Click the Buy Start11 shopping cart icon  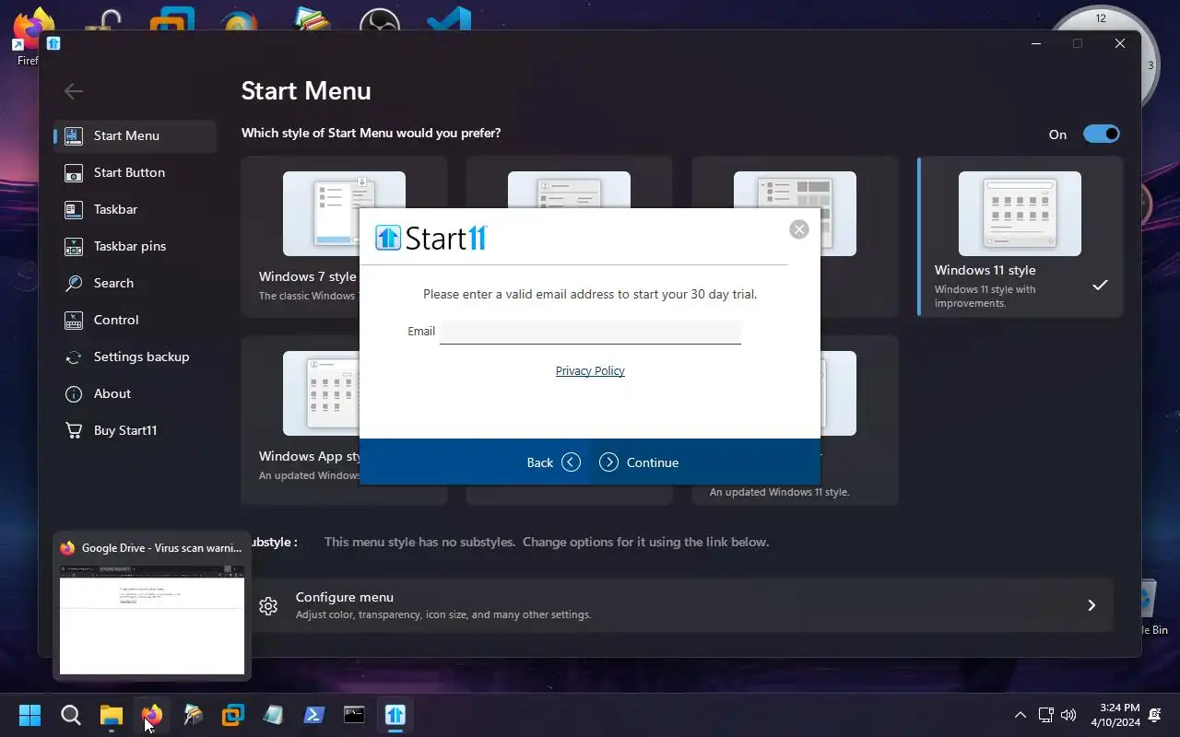[74, 430]
